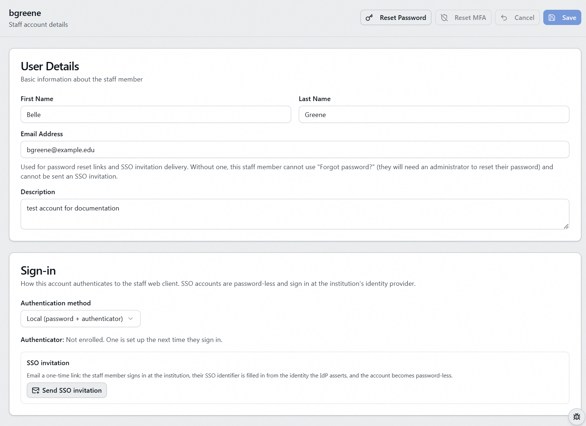Click the 'bgreene' page title
Screen dimensions: 586x426
coord(25,13)
